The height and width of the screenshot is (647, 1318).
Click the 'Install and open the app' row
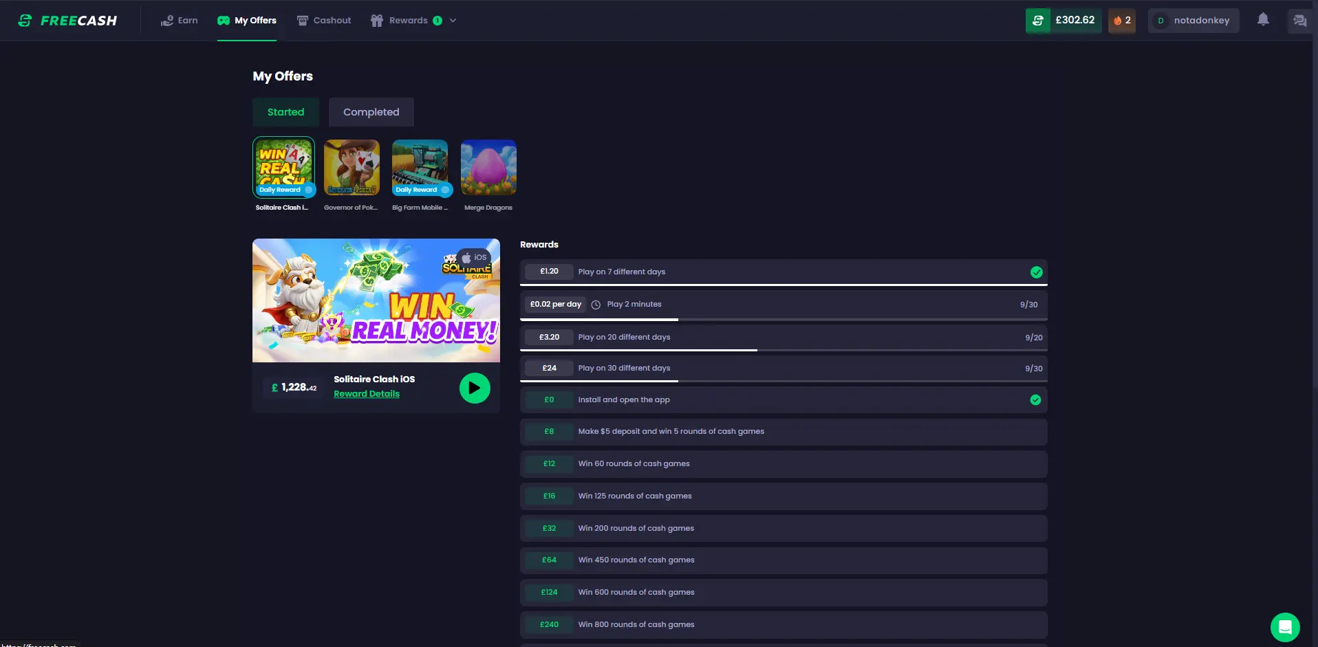tap(784, 400)
